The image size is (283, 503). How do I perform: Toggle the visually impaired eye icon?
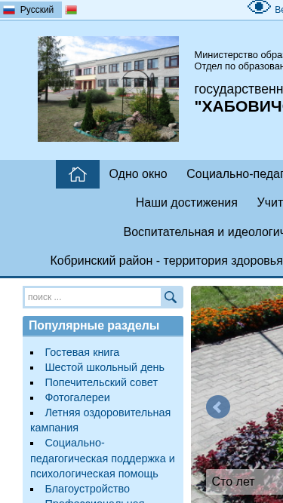pos(259,7)
